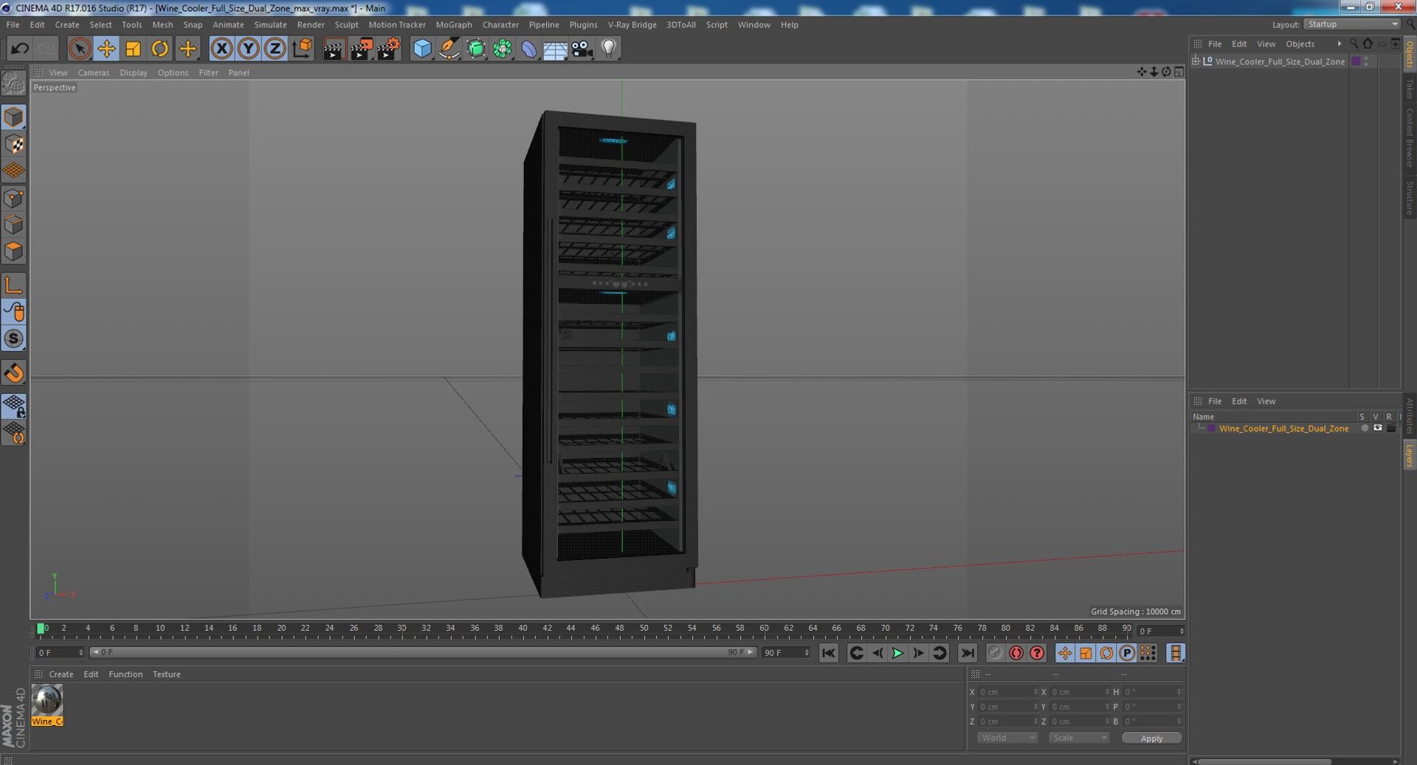
Task: Toggle layer visibility for Wine_Cooler layer
Action: pyautogui.click(x=1377, y=428)
